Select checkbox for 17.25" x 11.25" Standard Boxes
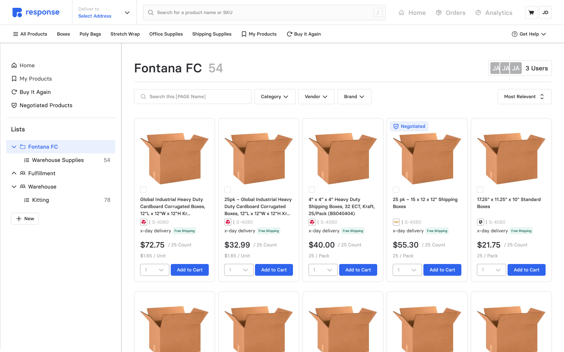This screenshot has width=564, height=352. pyautogui.click(x=480, y=190)
